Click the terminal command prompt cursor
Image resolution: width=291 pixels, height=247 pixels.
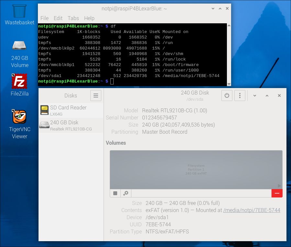[x=112, y=81]
